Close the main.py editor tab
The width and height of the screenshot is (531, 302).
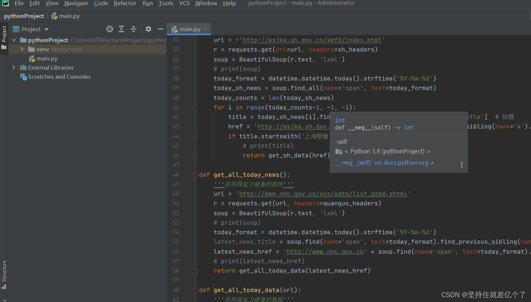[206, 29]
